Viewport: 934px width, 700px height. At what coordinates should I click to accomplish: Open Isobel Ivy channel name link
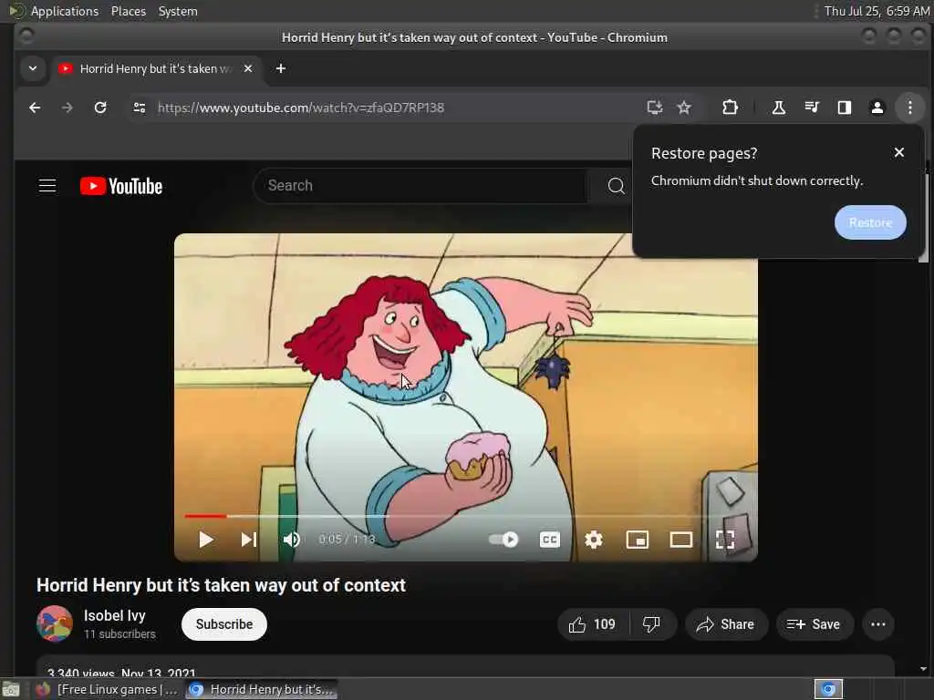(114, 615)
